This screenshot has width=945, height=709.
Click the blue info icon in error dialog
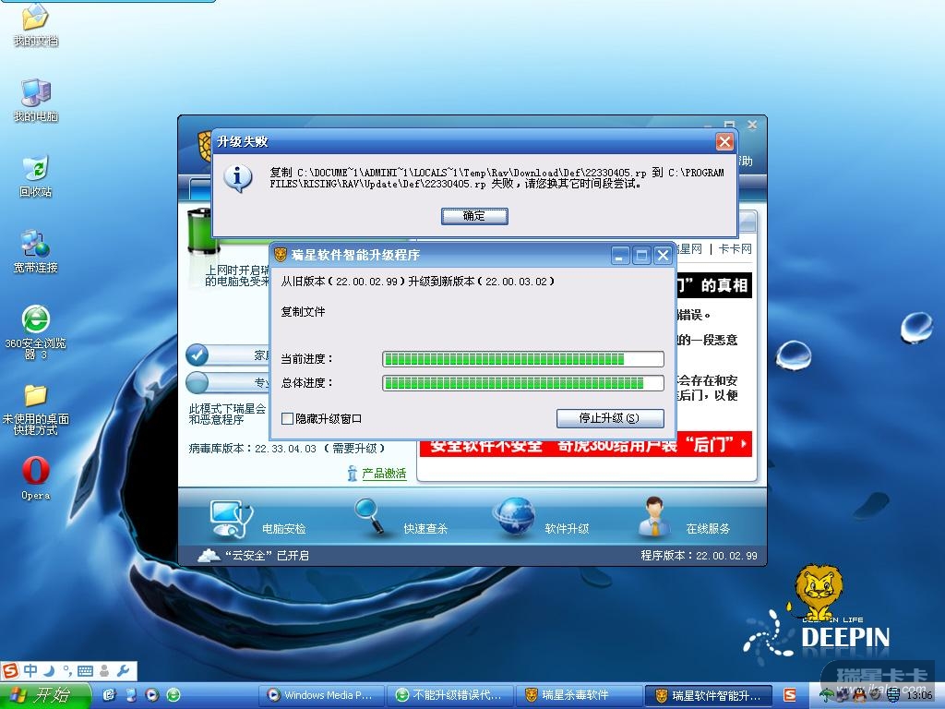click(238, 178)
